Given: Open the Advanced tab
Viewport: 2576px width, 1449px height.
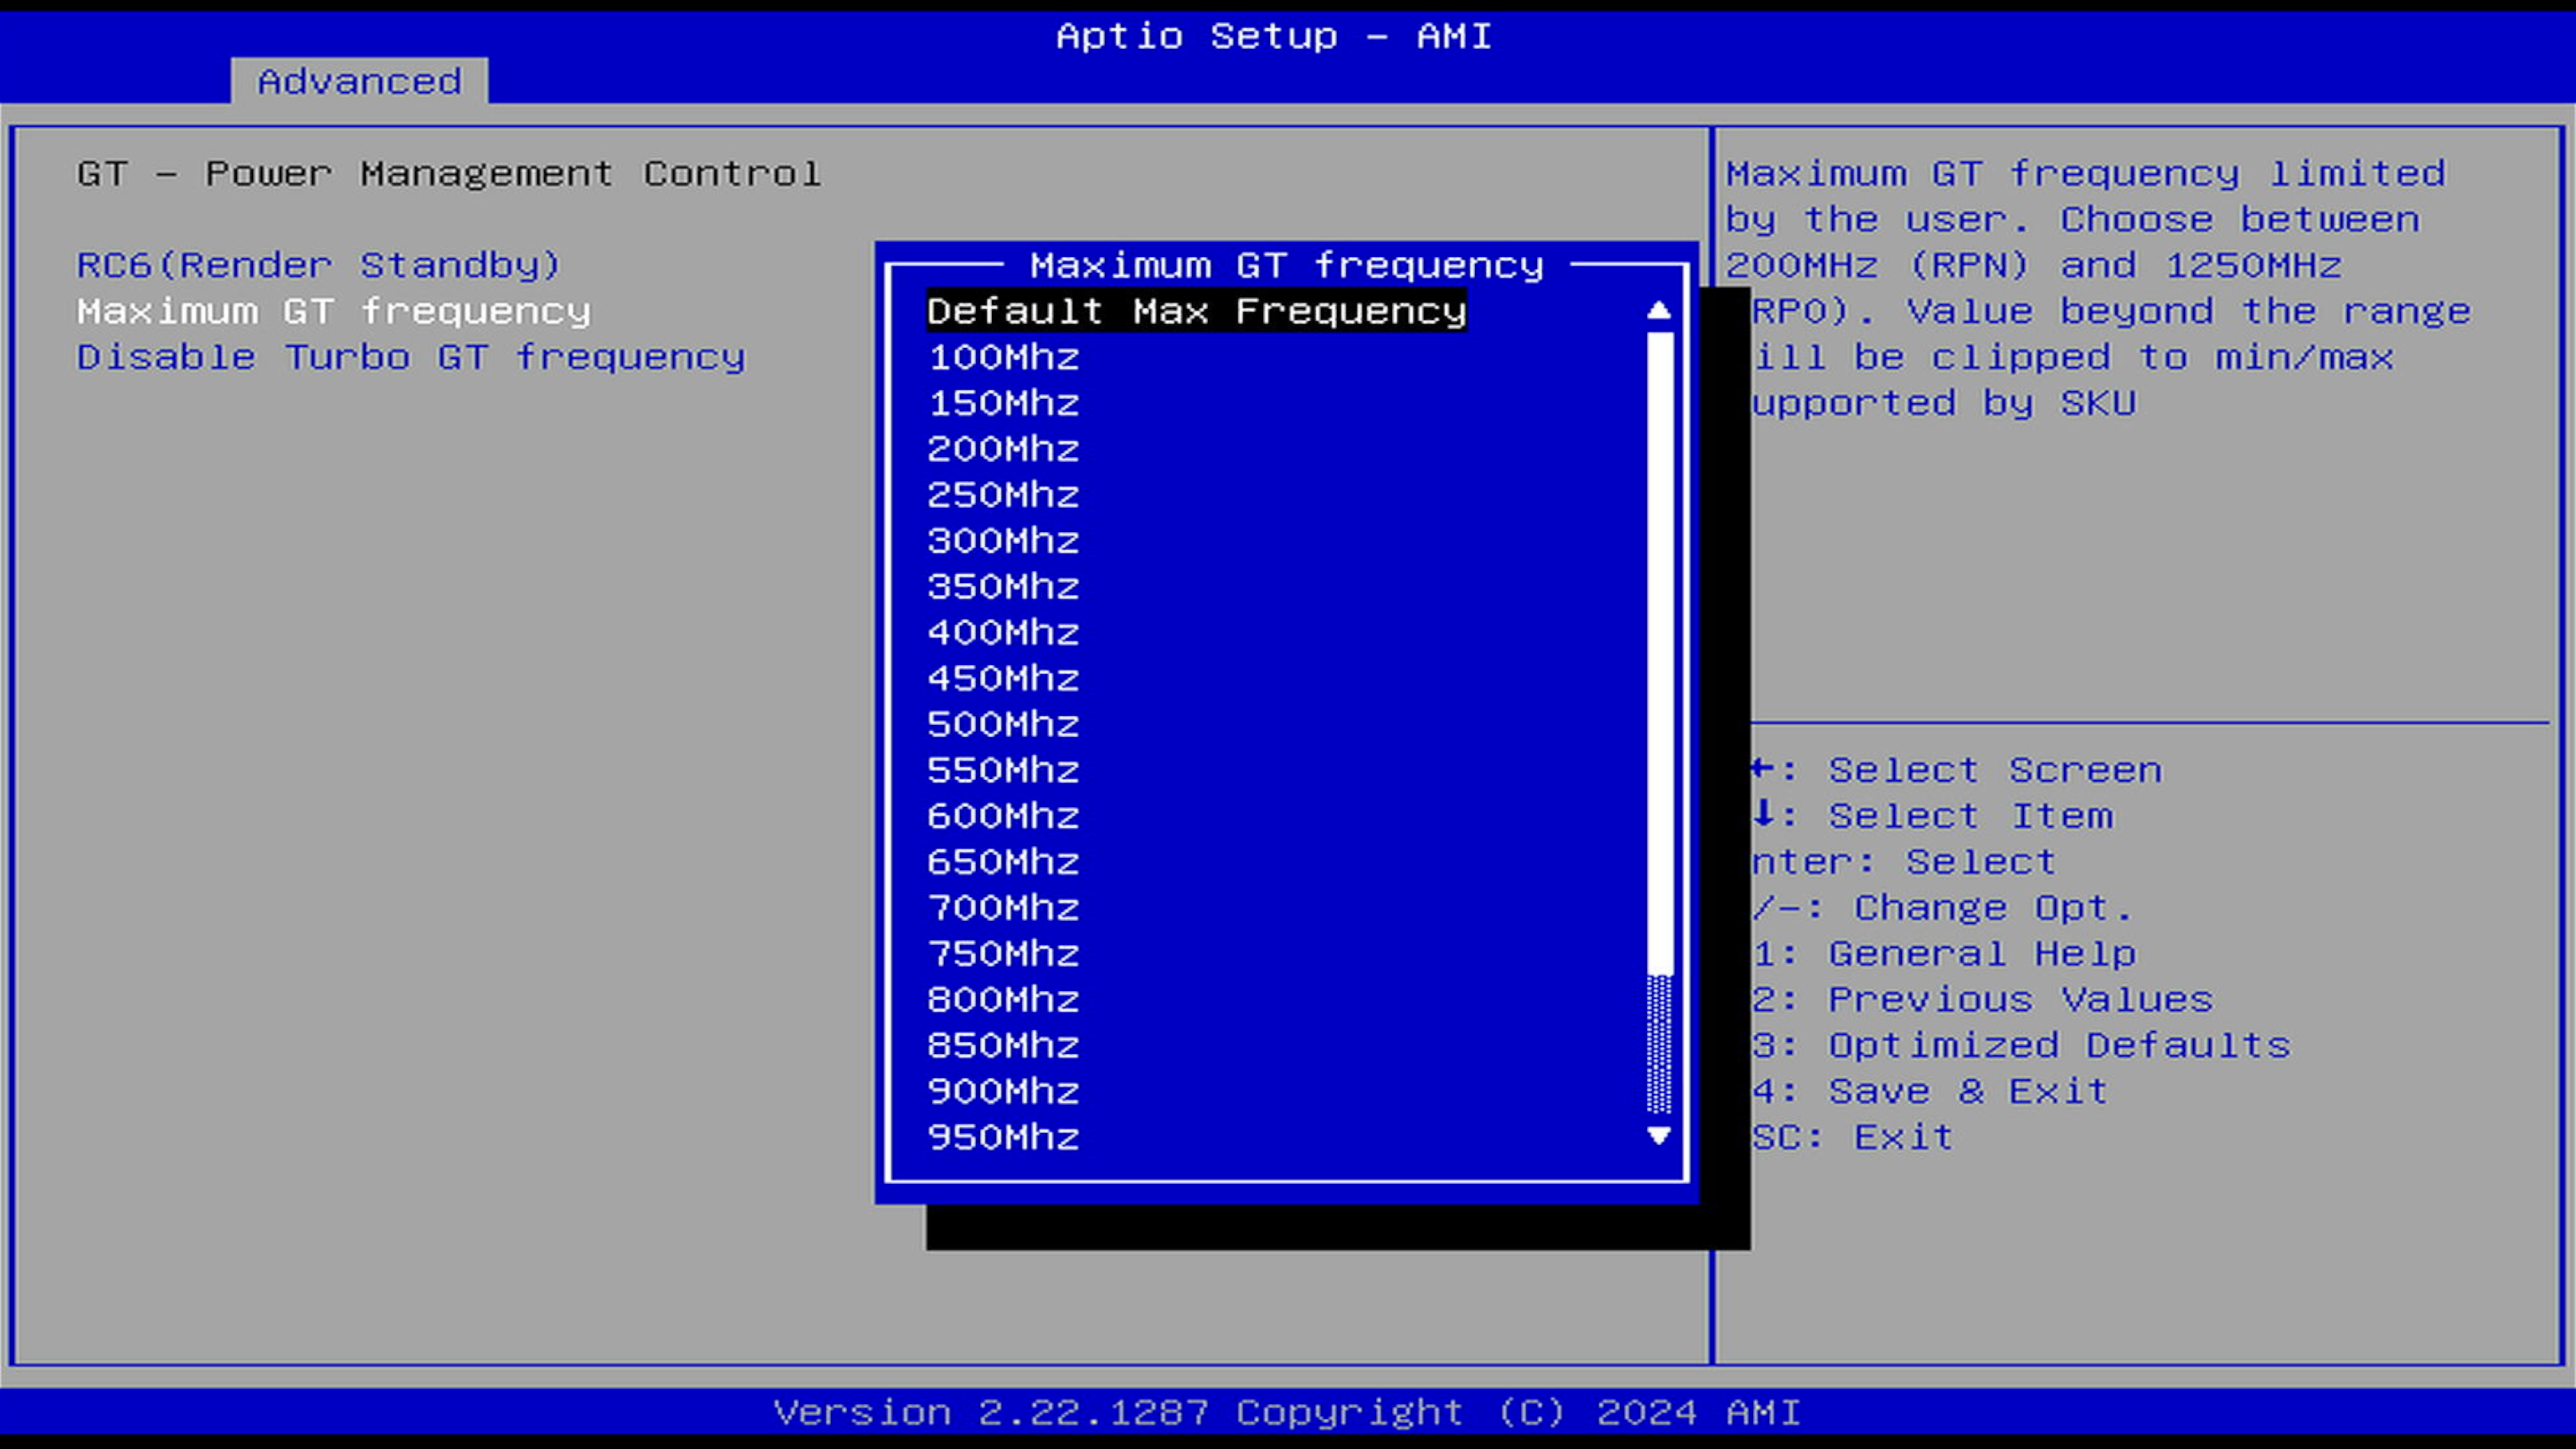Looking at the screenshot, I should click(359, 81).
